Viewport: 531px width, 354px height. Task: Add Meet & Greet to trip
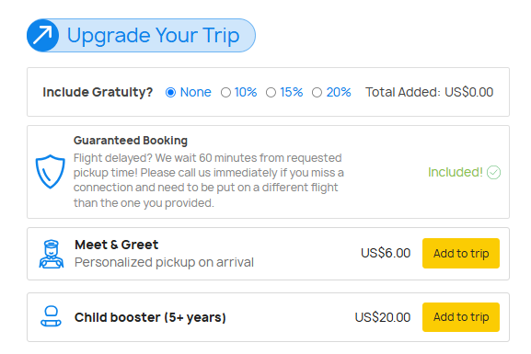click(x=460, y=253)
